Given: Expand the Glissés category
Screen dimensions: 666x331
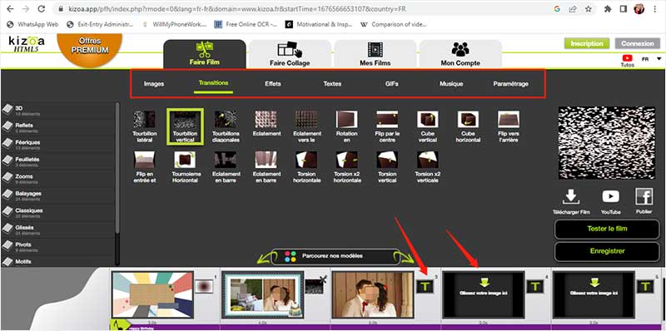Looking at the screenshot, I should 57,230.
